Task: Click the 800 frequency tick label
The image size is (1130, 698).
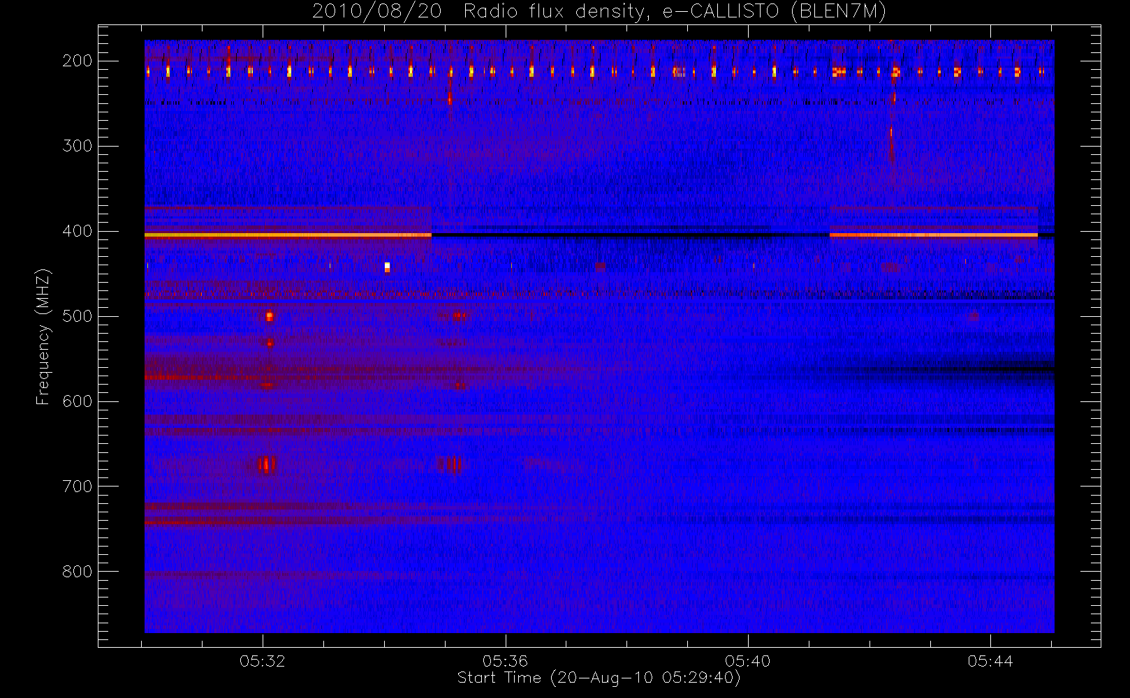Action: click(x=77, y=572)
